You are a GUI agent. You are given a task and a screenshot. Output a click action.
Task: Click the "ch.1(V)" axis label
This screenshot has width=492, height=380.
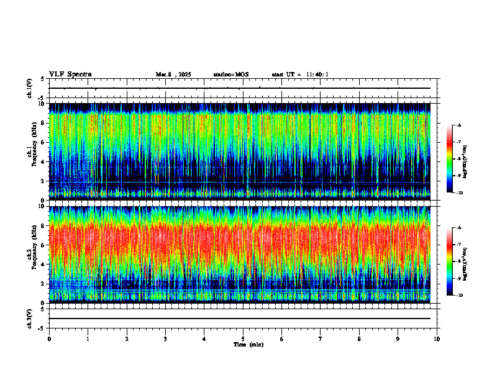coord(29,88)
